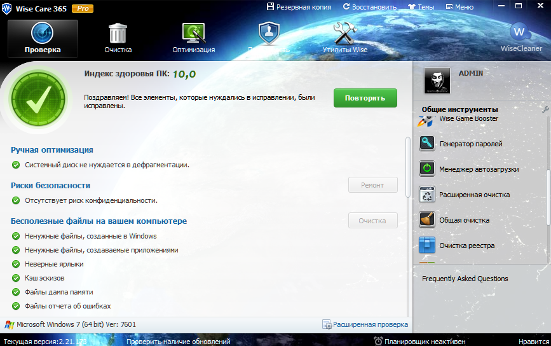
Task: Open the privacy shield tab
Action: (x=269, y=38)
